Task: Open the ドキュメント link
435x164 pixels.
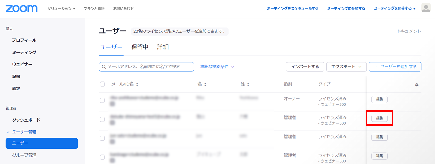Action: [x=409, y=31]
